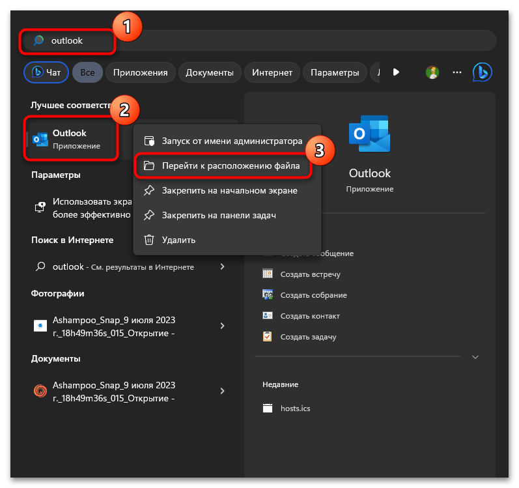Image resolution: width=519 pixels, height=488 pixels.
Task: Open recent file 'hosts.ics'
Action: click(x=295, y=409)
